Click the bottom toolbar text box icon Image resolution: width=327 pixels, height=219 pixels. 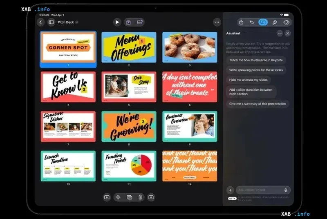pos(151,197)
